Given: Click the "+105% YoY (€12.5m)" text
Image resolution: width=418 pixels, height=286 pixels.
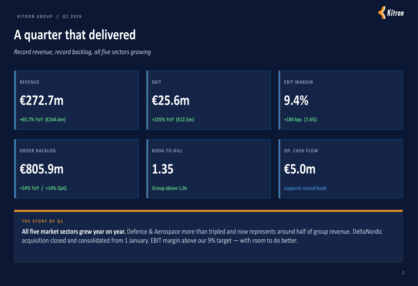Looking at the screenshot, I should coord(173,119).
